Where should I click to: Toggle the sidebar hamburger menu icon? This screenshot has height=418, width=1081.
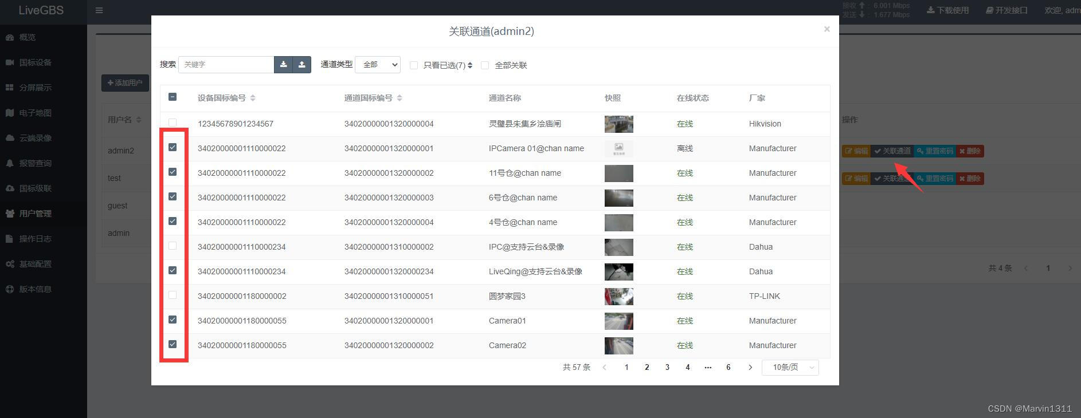[99, 10]
